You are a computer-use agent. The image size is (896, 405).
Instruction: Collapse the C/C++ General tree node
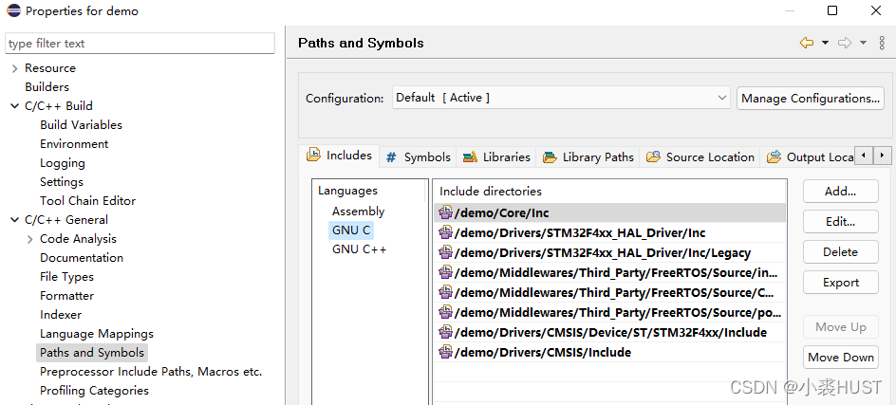[14, 220]
